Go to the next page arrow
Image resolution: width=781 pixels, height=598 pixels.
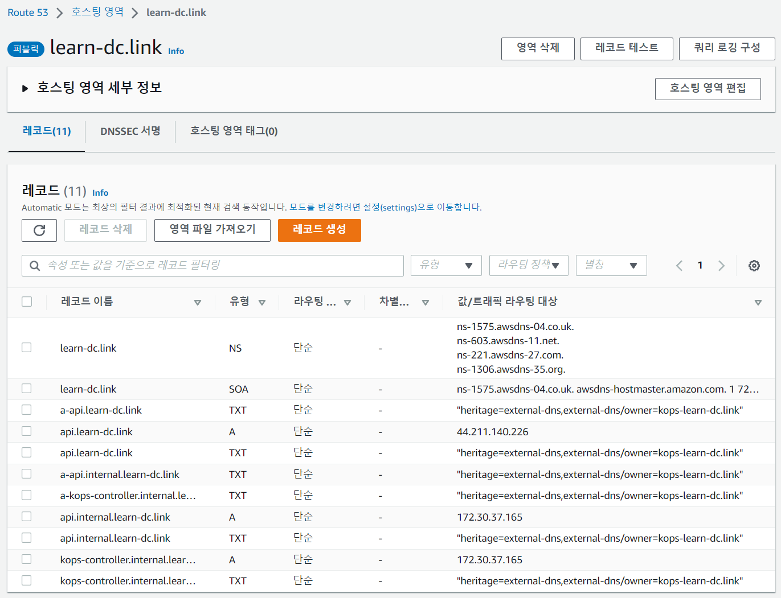[x=721, y=266]
